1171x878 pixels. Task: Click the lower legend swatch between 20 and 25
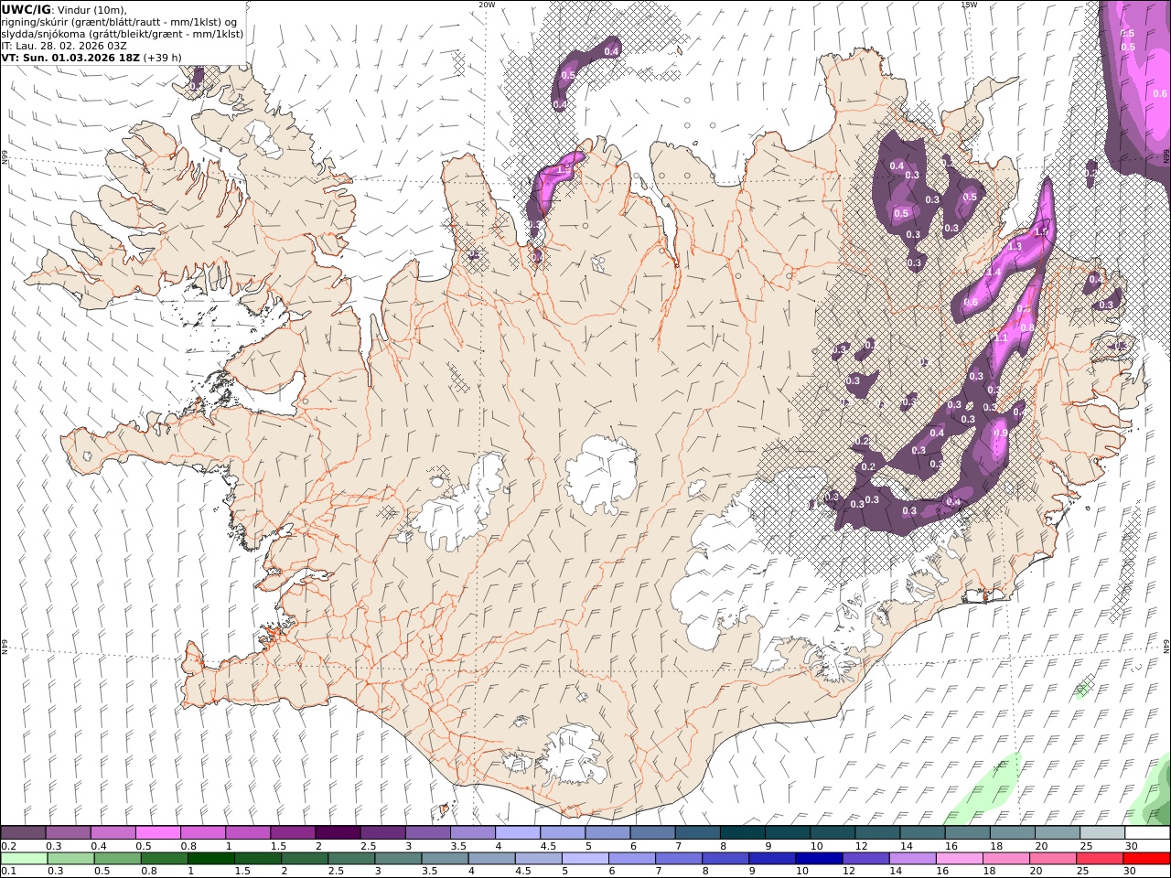(1054, 858)
